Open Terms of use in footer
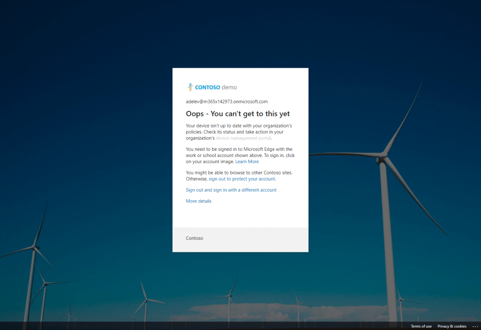This screenshot has width=481, height=330. [421, 326]
